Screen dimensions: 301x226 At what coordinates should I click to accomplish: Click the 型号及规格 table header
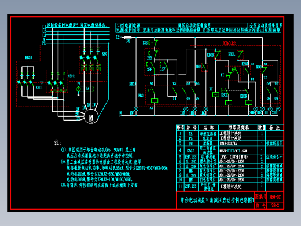[x=238, y=127]
